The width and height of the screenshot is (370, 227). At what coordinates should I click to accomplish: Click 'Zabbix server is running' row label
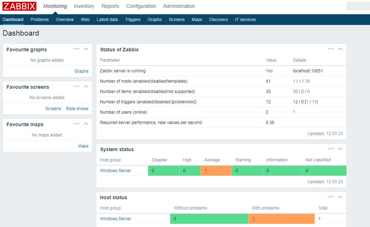123,71
